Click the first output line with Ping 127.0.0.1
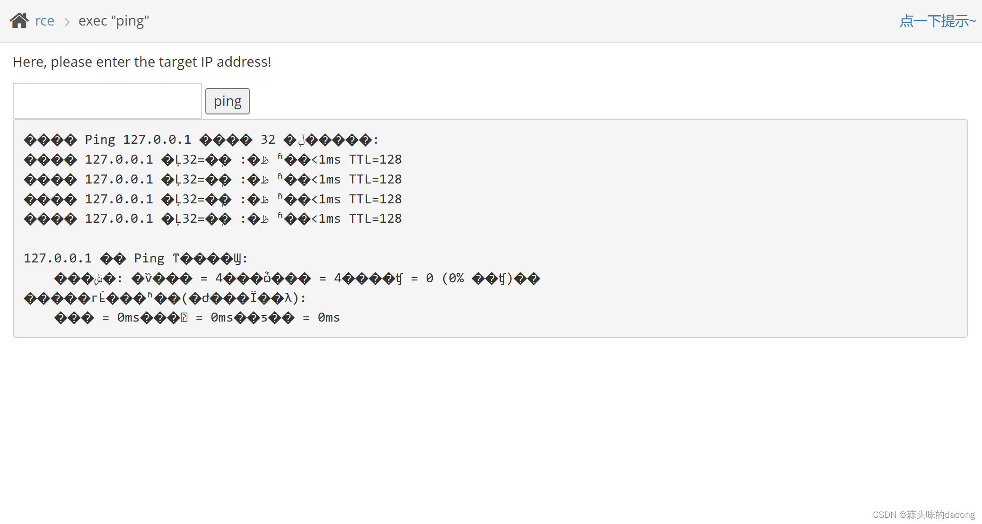Screen dimensions: 982x524 [x=202, y=140]
